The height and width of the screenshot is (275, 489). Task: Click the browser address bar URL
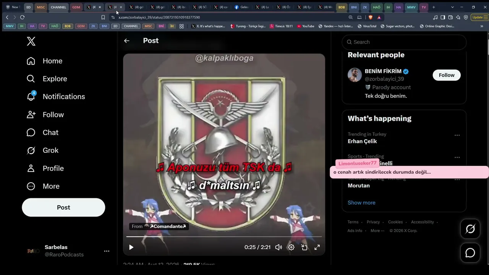pos(159,17)
